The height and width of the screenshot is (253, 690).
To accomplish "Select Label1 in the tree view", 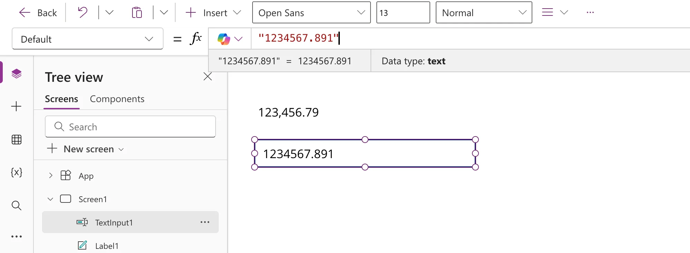I will [107, 246].
